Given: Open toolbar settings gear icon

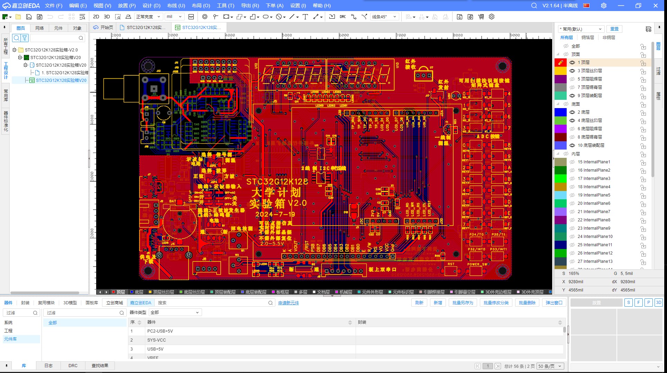Looking at the screenshot, I should (492, 17).
